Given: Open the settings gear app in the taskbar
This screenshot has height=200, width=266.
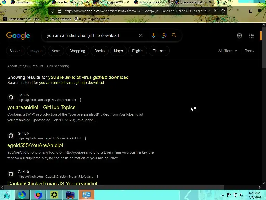Looking at the screenshot, I should (54, 195).
